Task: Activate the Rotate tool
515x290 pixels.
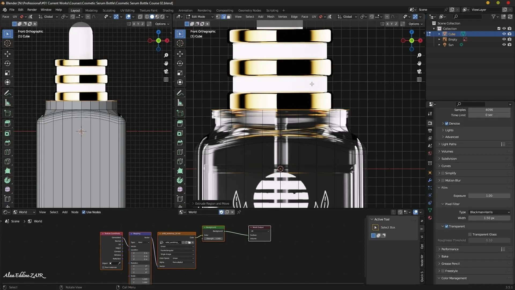Action: [x=8, y=63]
